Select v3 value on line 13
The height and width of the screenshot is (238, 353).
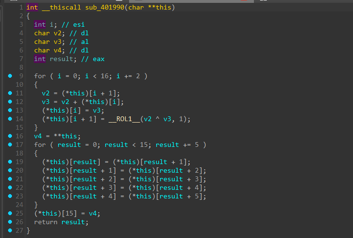[x=97, y=110]
